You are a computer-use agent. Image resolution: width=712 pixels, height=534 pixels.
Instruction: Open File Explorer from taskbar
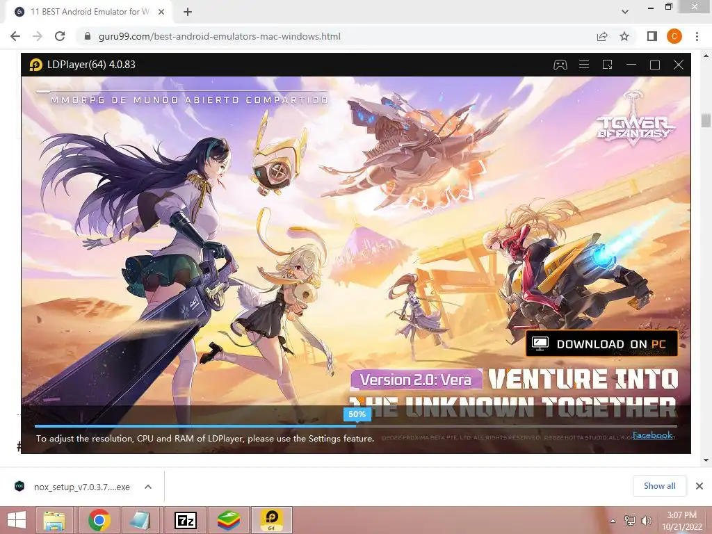pyautogui.click(x=54, y=520)
